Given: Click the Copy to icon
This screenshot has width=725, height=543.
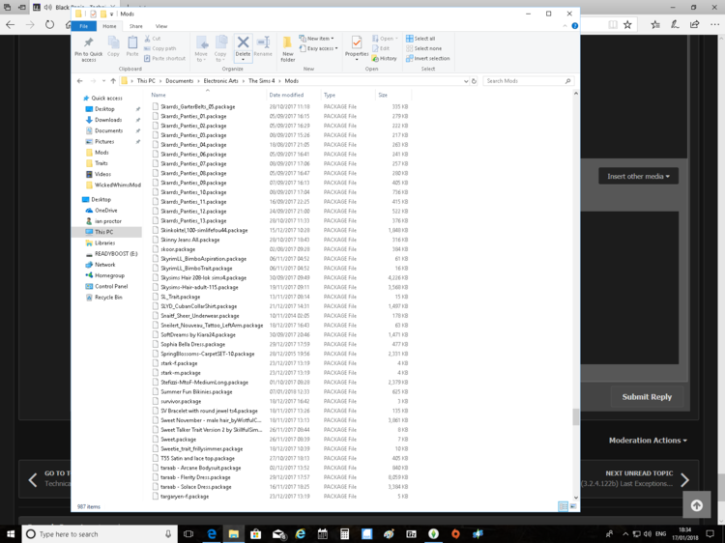Looking at the screenshot, I should coord(220,43).
